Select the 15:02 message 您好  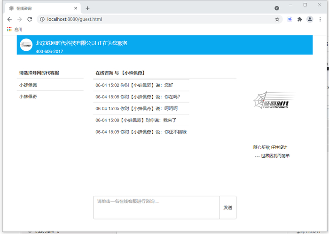pyautogui.click(x=141, y=85)
